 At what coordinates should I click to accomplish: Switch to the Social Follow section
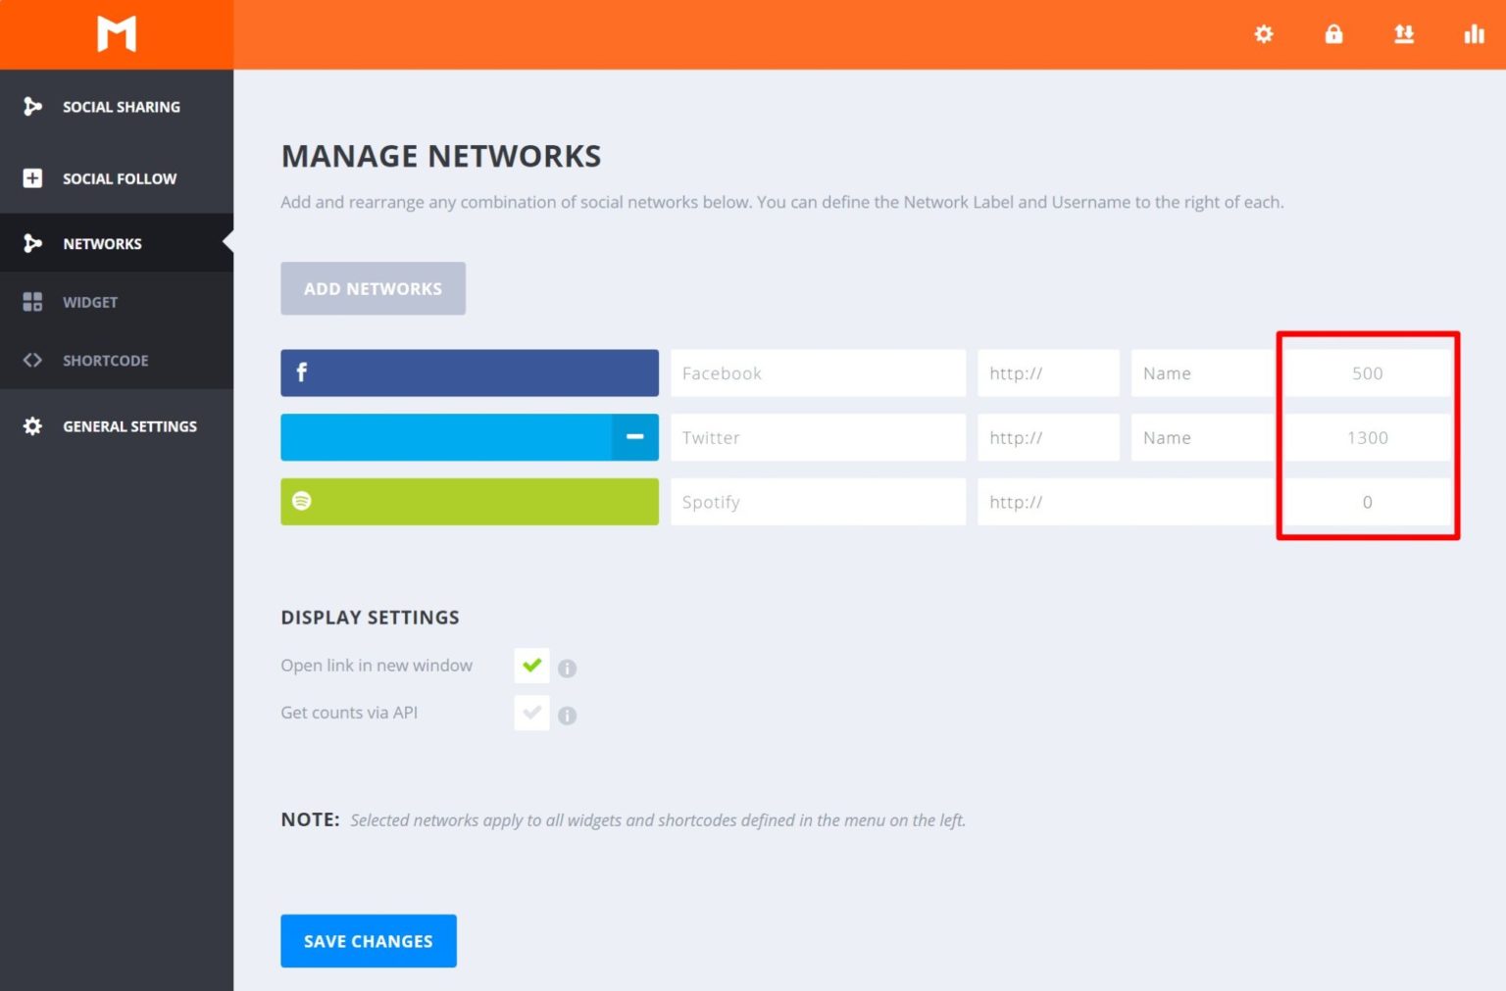click(119, 178)
